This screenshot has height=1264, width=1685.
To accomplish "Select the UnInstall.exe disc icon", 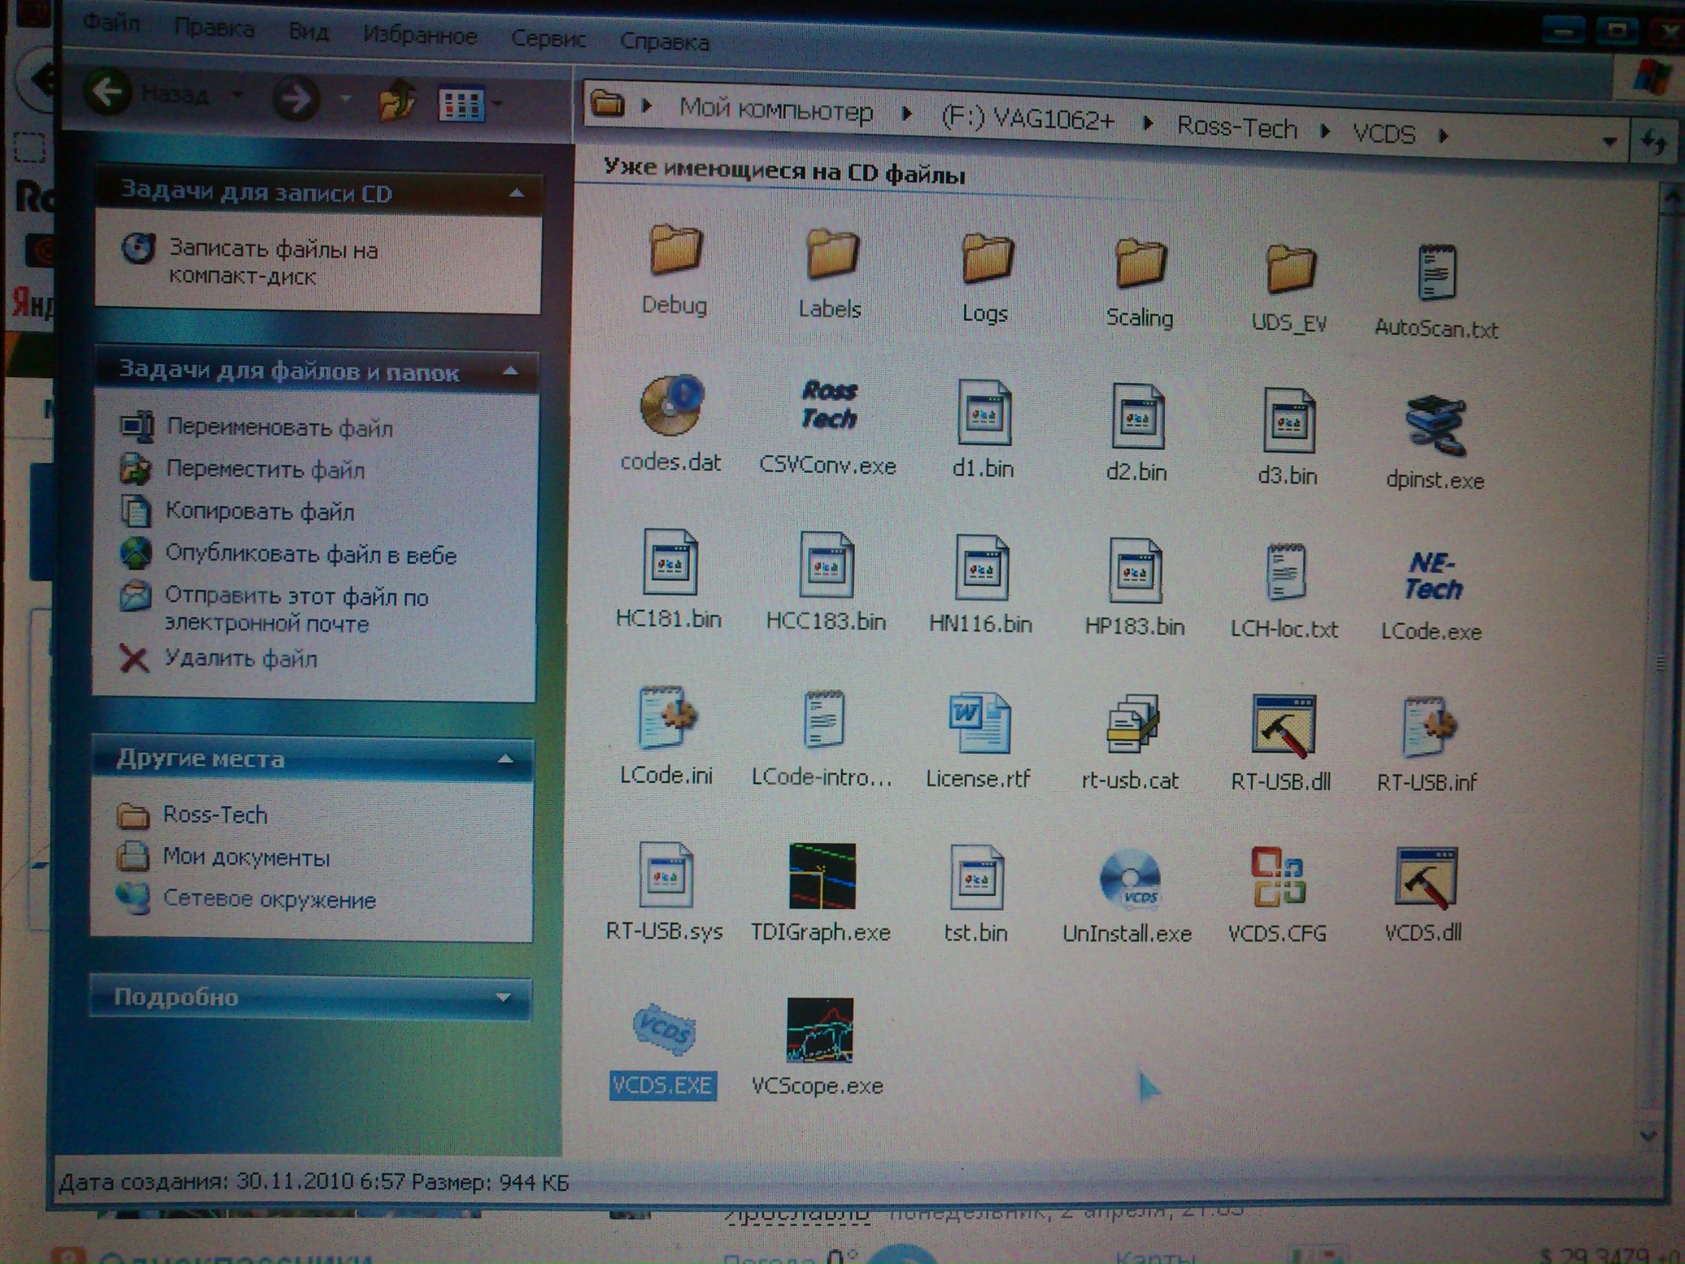I will point(1130,879).
